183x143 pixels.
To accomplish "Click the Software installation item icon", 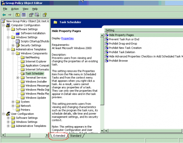I will (x=18, y=33).
